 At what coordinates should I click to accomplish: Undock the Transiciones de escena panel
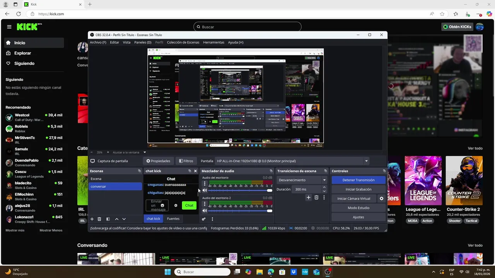pyautogui.click(x=325, y=171)
